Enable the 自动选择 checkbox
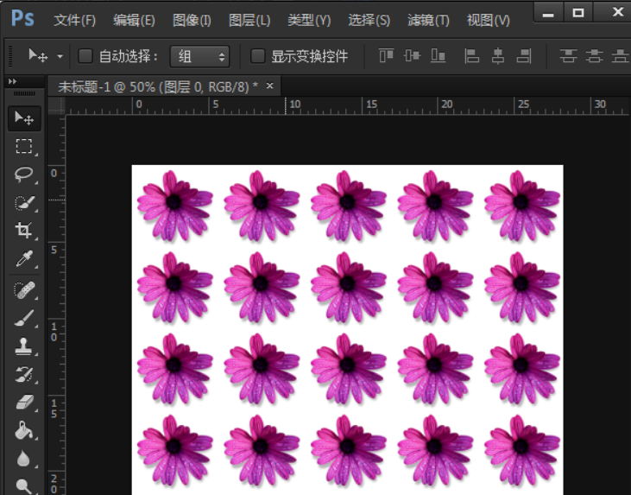 85,56
